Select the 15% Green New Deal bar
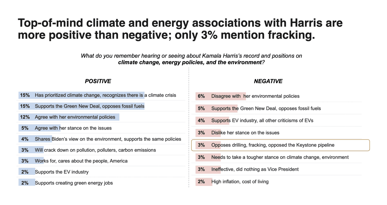This screenshot has width=387, height=205. pyautogui.click(x=82, y=106)
